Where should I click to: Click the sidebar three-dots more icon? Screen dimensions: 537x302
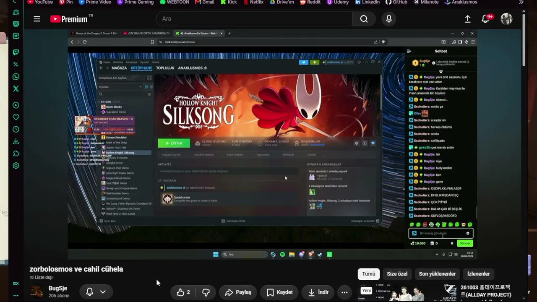click(x=16, y=296)
